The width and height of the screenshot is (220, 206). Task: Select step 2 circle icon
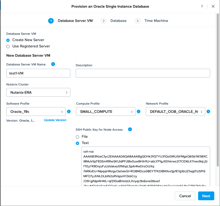tap(103, 21)
